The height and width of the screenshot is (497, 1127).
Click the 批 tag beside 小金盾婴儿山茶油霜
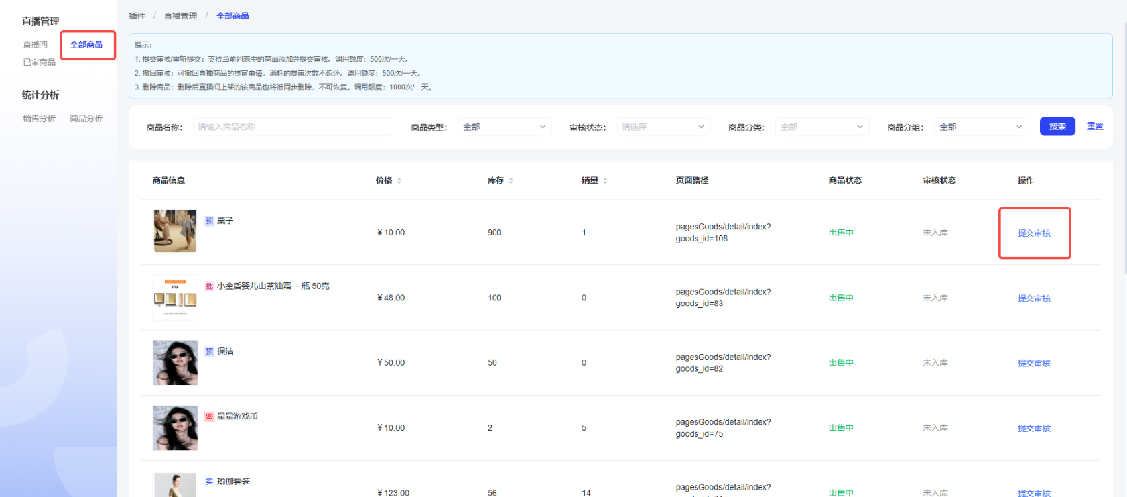(x=209, y=286)
